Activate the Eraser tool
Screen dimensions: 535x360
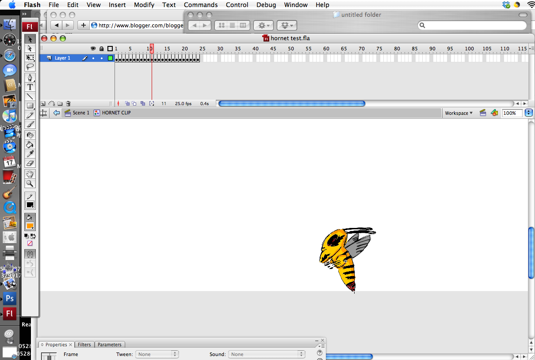(30, 163)
